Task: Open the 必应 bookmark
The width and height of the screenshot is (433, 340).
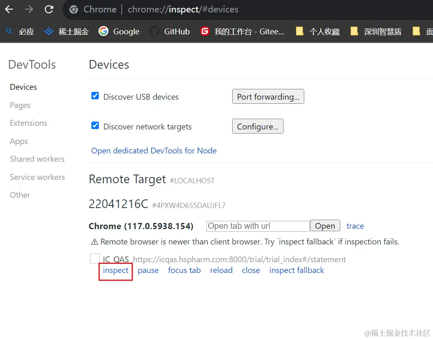Action: pos(20,31)
